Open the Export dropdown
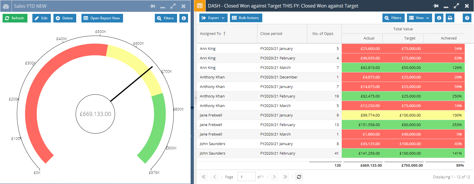474x184 pixels. point(213,18)
